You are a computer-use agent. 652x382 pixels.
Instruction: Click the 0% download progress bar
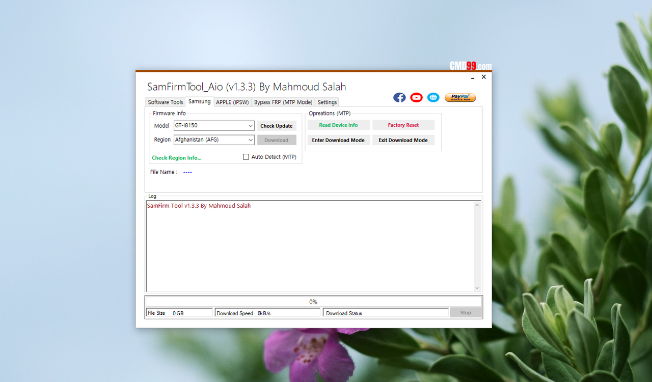click(313, 302)
